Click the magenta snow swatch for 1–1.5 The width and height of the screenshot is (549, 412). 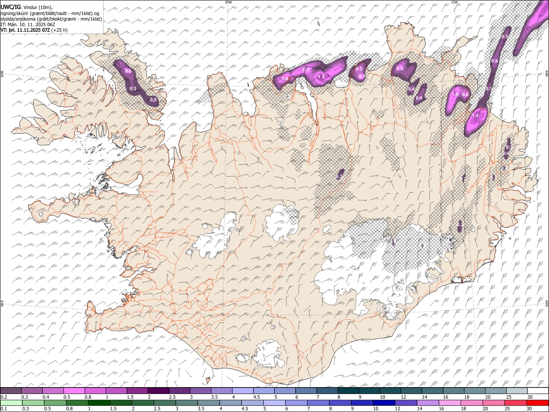click(x=116, y=391)
